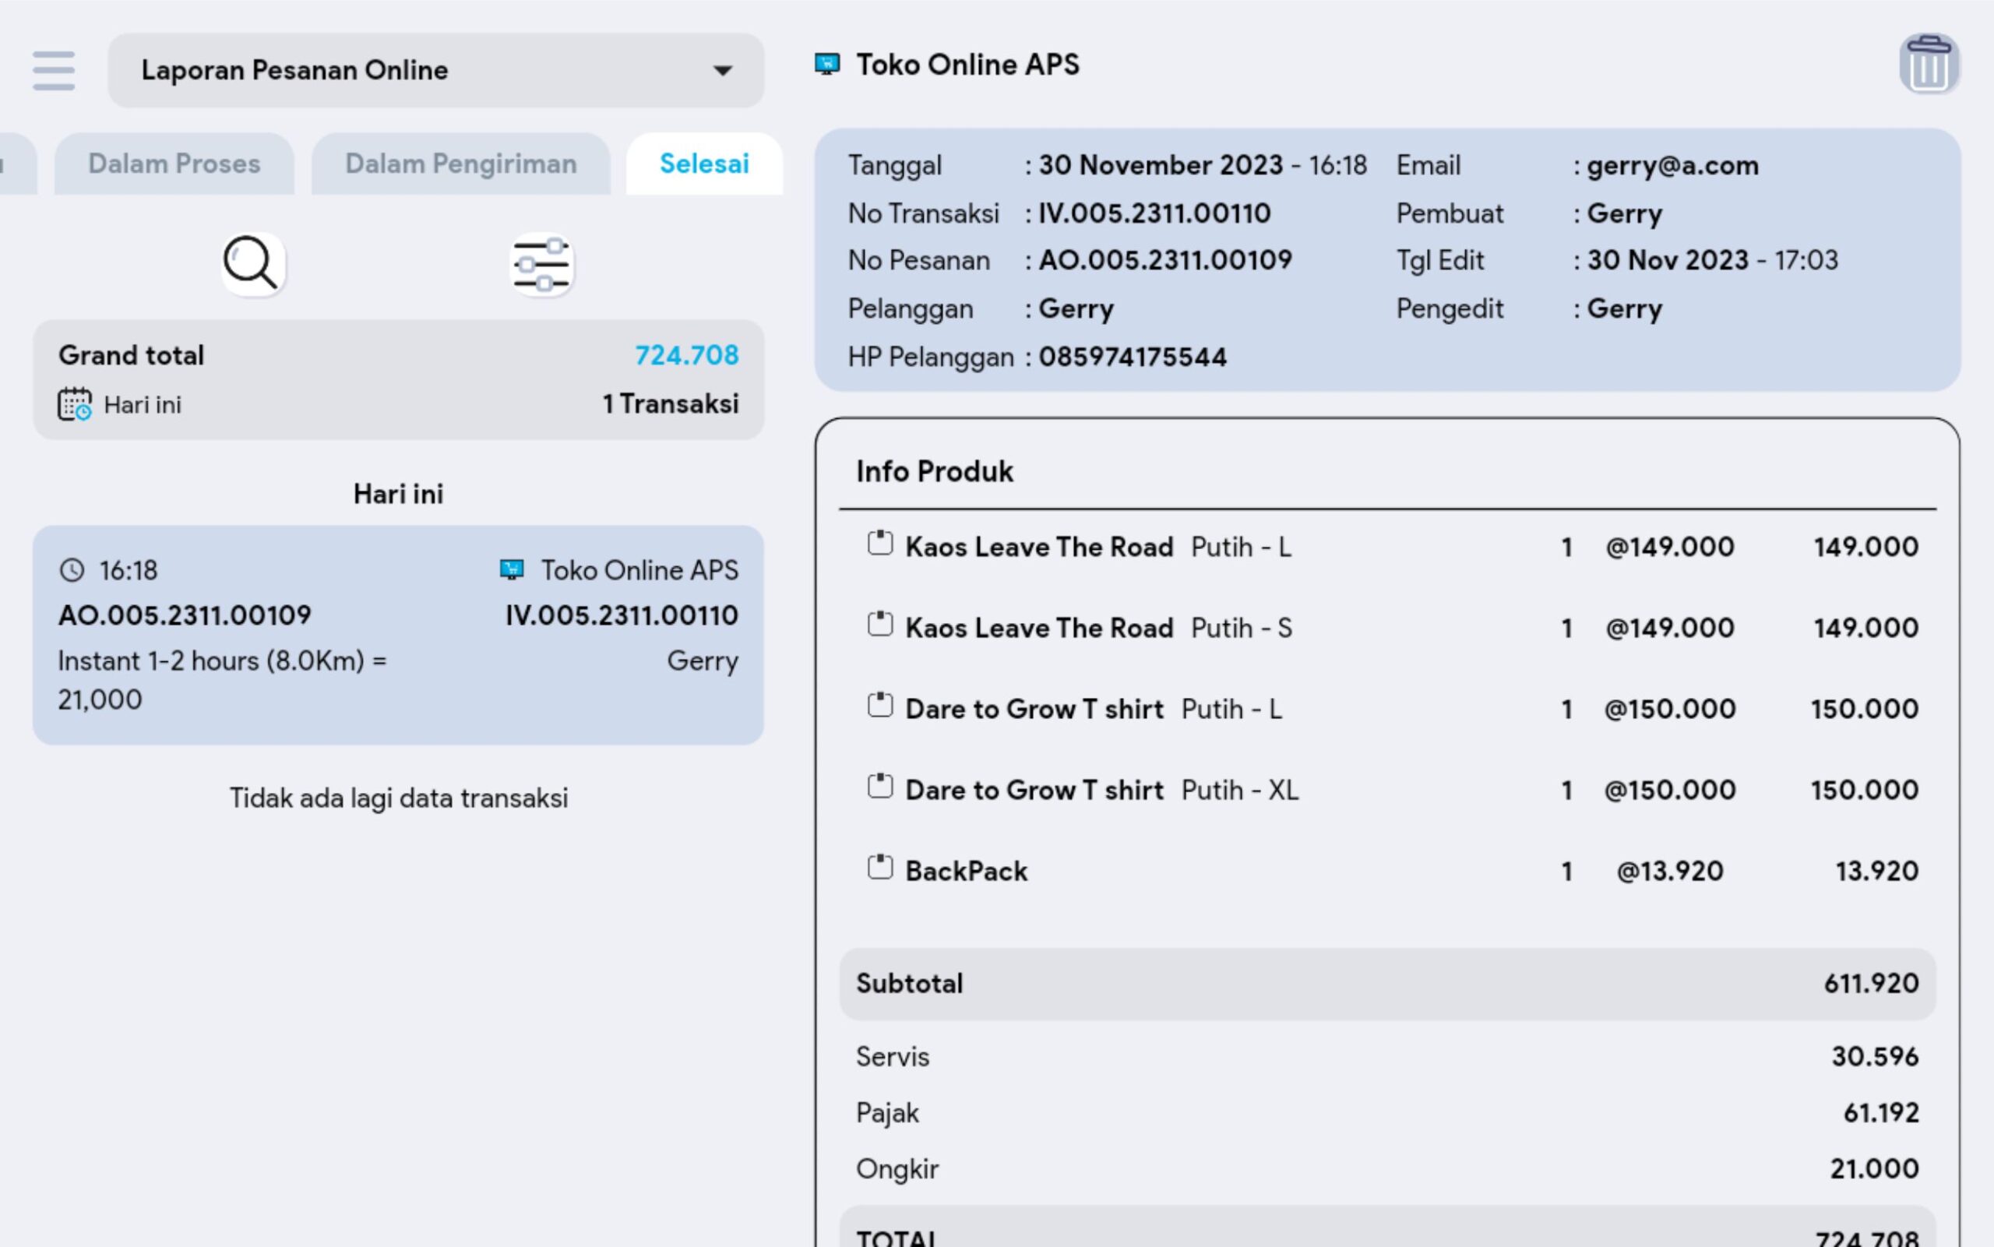Viewport: 1994px width, 1247px height.
Task: Open the filter sliders icon
Action: tap(541, 265)
